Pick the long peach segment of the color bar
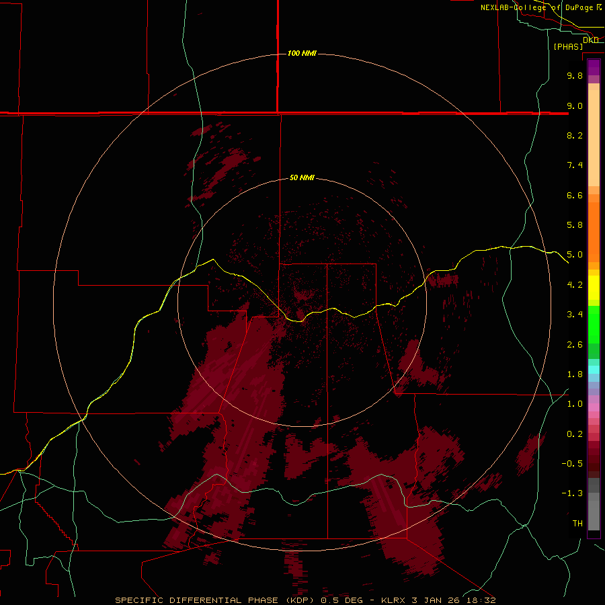Screen dimensions: 605x605 (594, 138)
